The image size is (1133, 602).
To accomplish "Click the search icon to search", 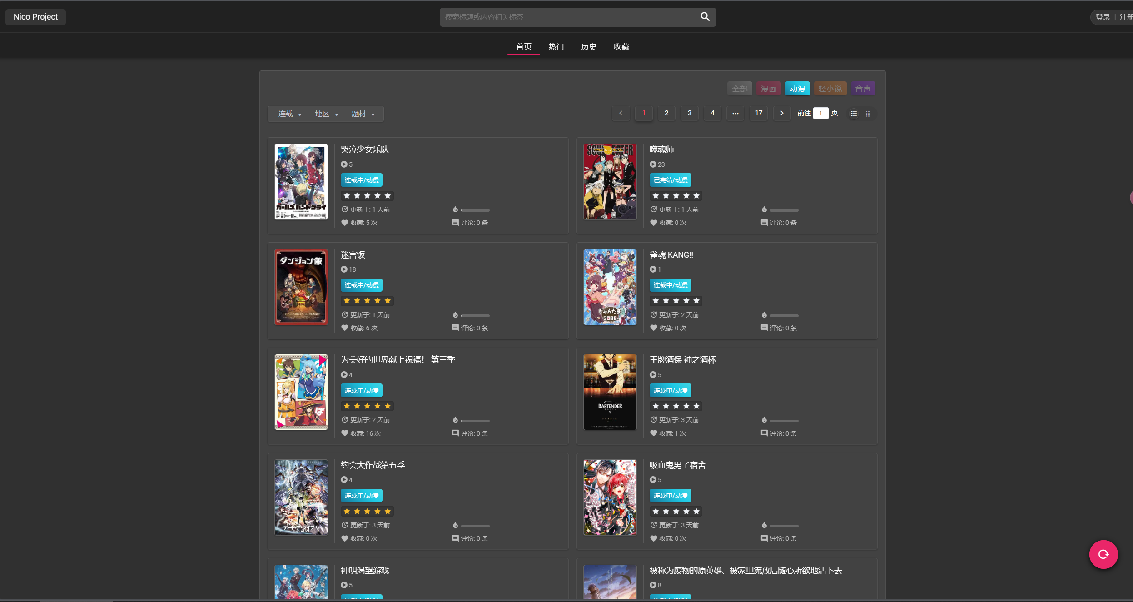I will [x=705, y=16].
